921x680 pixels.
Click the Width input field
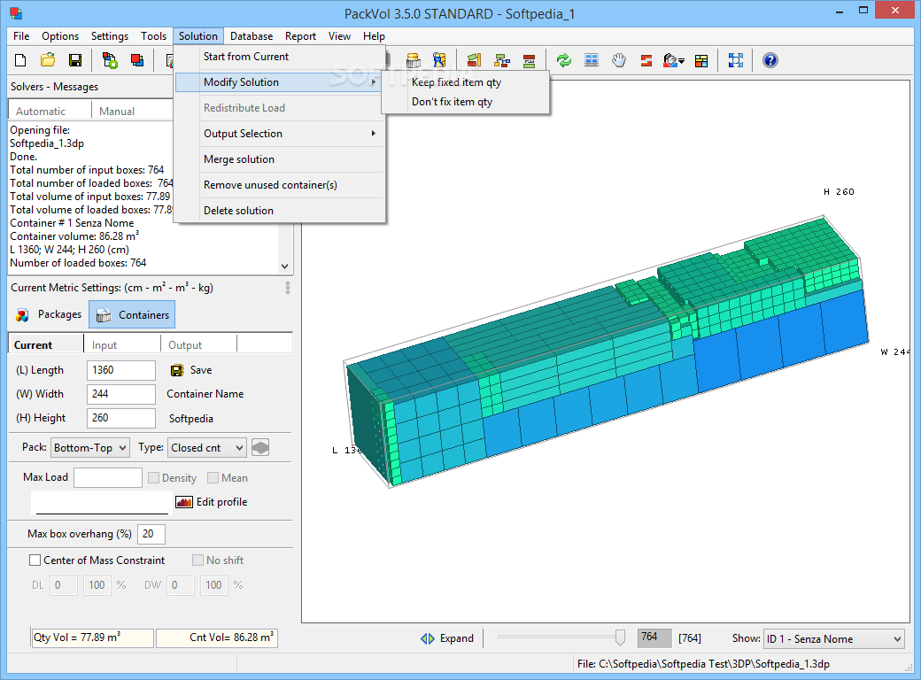click(121, 394)
